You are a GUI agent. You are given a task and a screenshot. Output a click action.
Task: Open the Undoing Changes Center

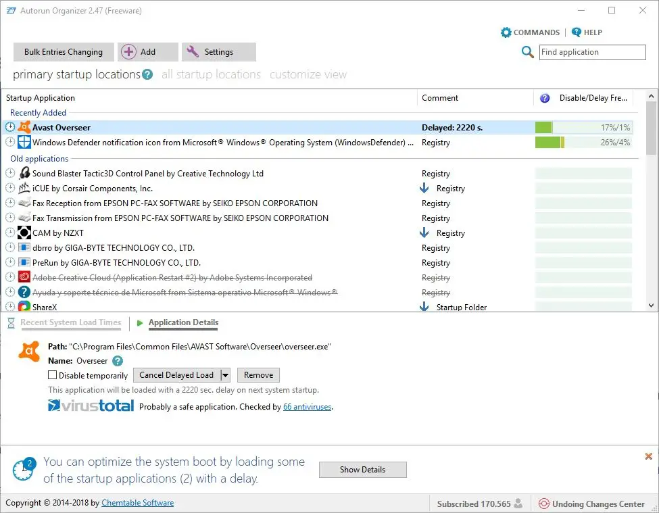click(x=591, y=504)
